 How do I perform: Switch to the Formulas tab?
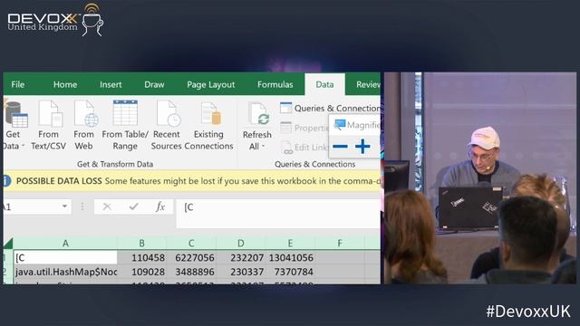[275, 84]
